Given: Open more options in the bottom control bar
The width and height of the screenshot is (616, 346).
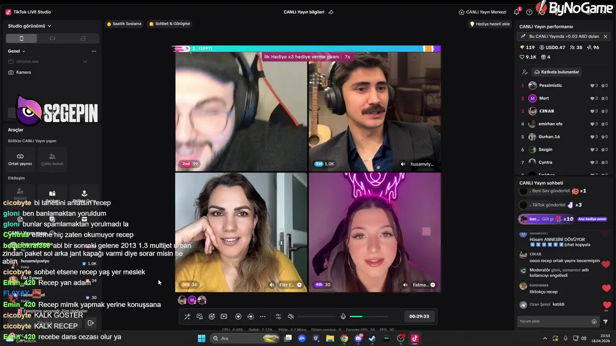Looking at the screenshot, I should (x=263, y=317).
